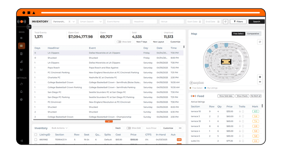Click the Next 7 days button
The width and height of the screenshot is (287, 161).
(x=142, y=42)
